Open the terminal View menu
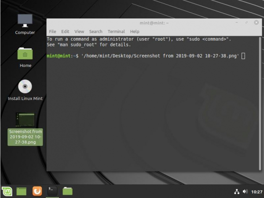Screen dimensions: 264x198 79,32
